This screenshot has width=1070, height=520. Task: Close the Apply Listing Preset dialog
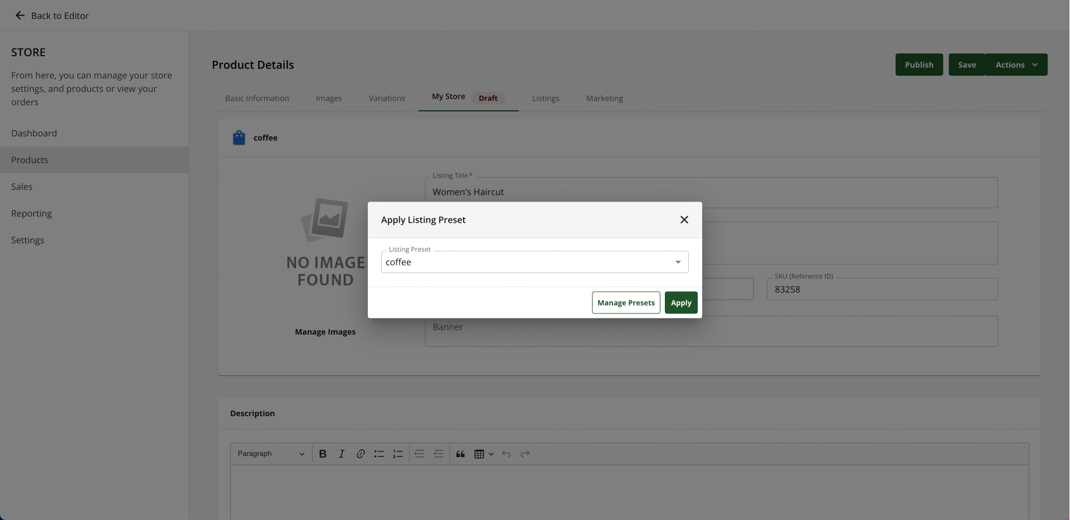pos(684,220)
